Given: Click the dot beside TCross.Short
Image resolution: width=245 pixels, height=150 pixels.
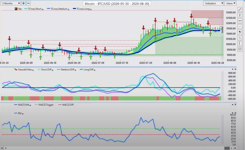Looking at the screenshot, I should click(x=43, y=10).
